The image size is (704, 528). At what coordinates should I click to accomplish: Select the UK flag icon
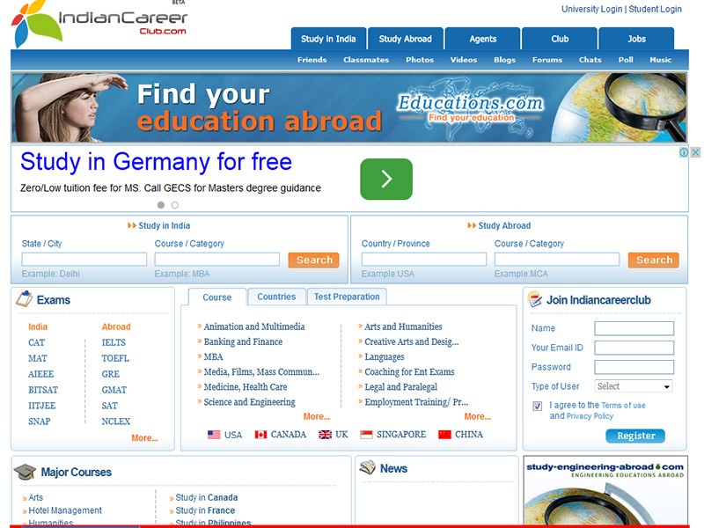pos(325,435)
